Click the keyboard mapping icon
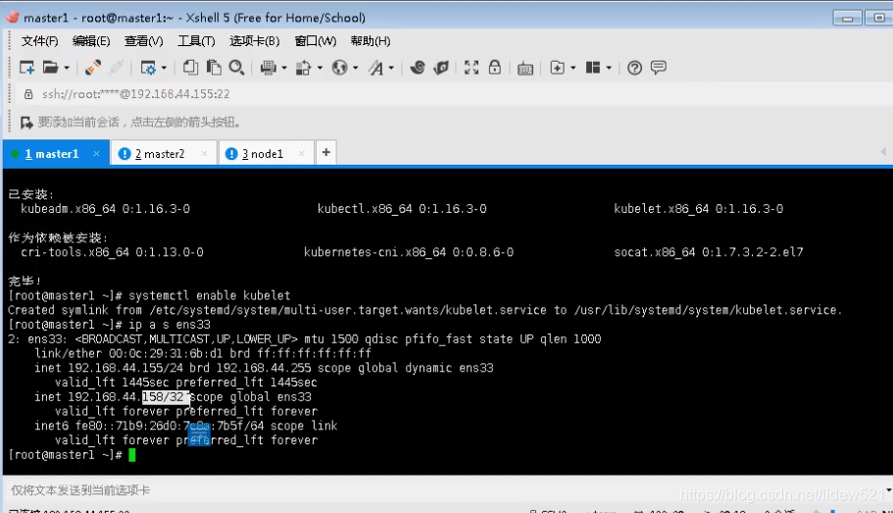The image size is (893, 513). click(x=525, y=69)
